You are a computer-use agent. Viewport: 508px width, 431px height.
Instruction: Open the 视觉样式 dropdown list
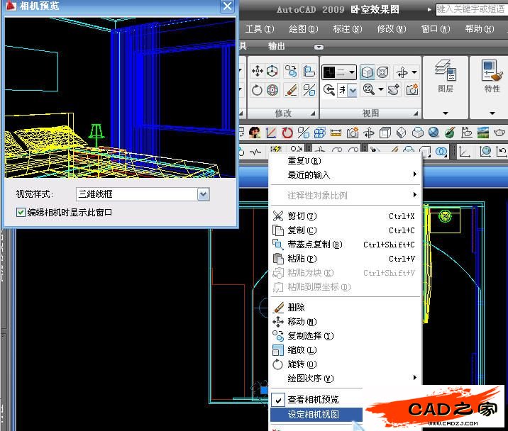(203, 194)
